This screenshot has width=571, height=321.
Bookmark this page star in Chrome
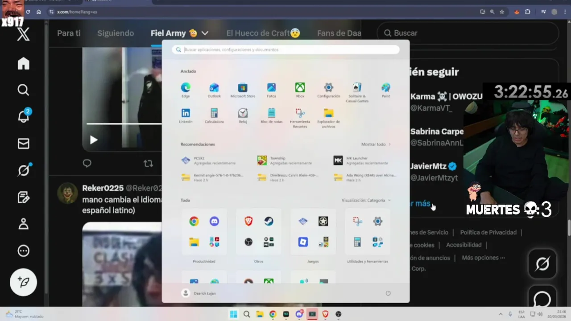[x=502, y=12]
